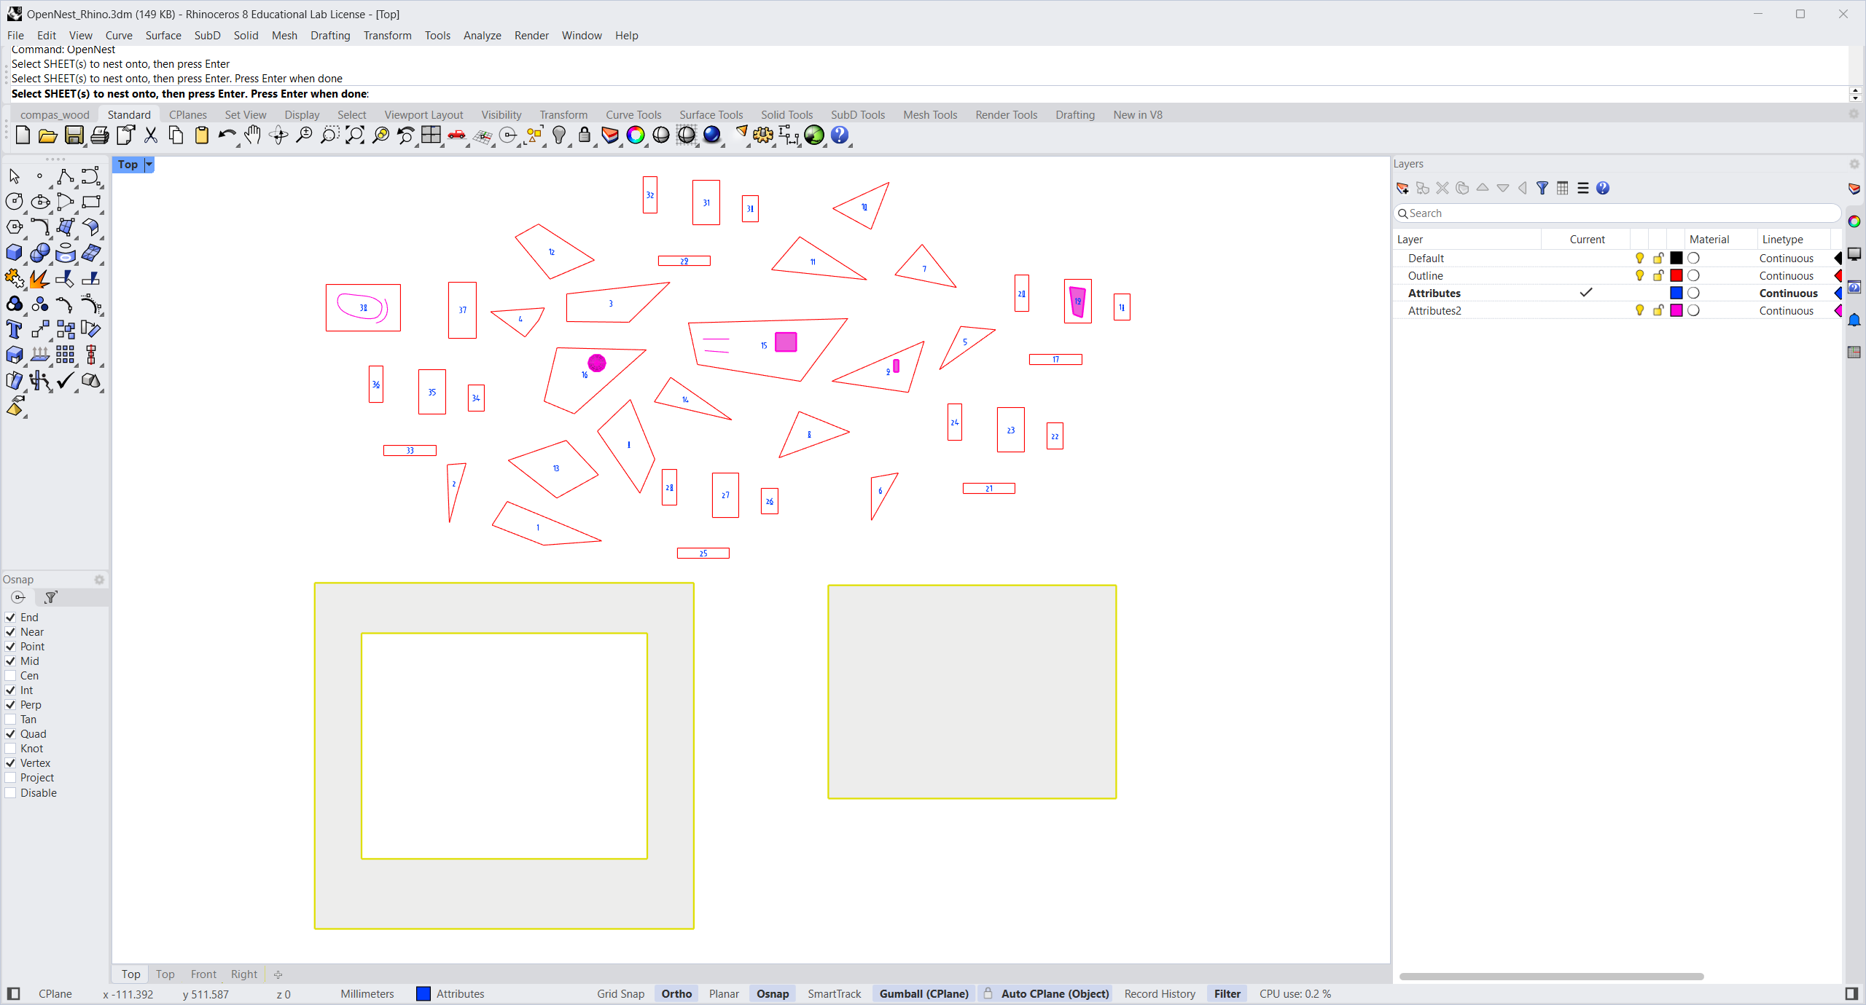Viewport: 1866px width, 1005px height.
Task: Click the blue Help question mark icon
Action: tap(840, 135)
